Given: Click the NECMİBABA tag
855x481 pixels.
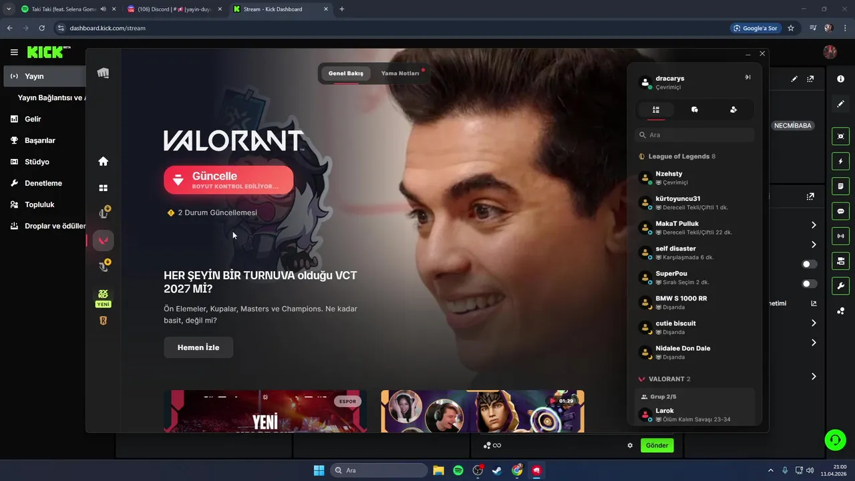Looking at the screenshot, I should (x=792, y=126).
